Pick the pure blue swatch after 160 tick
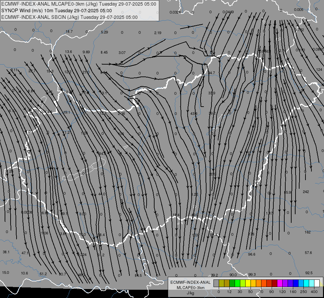 click(x=296, y=283)
